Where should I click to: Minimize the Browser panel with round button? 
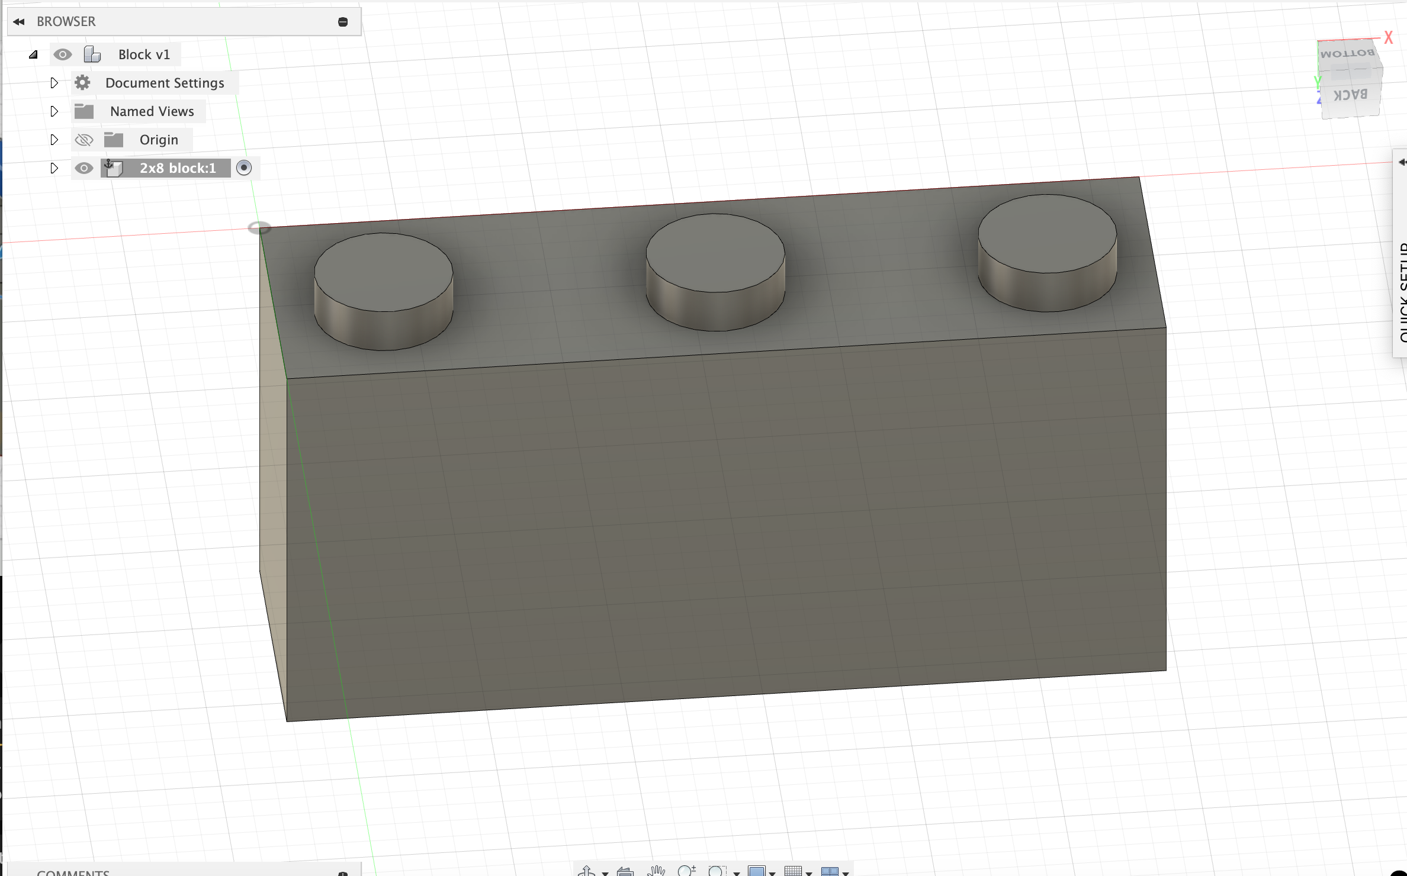click(x=342, y=22)
